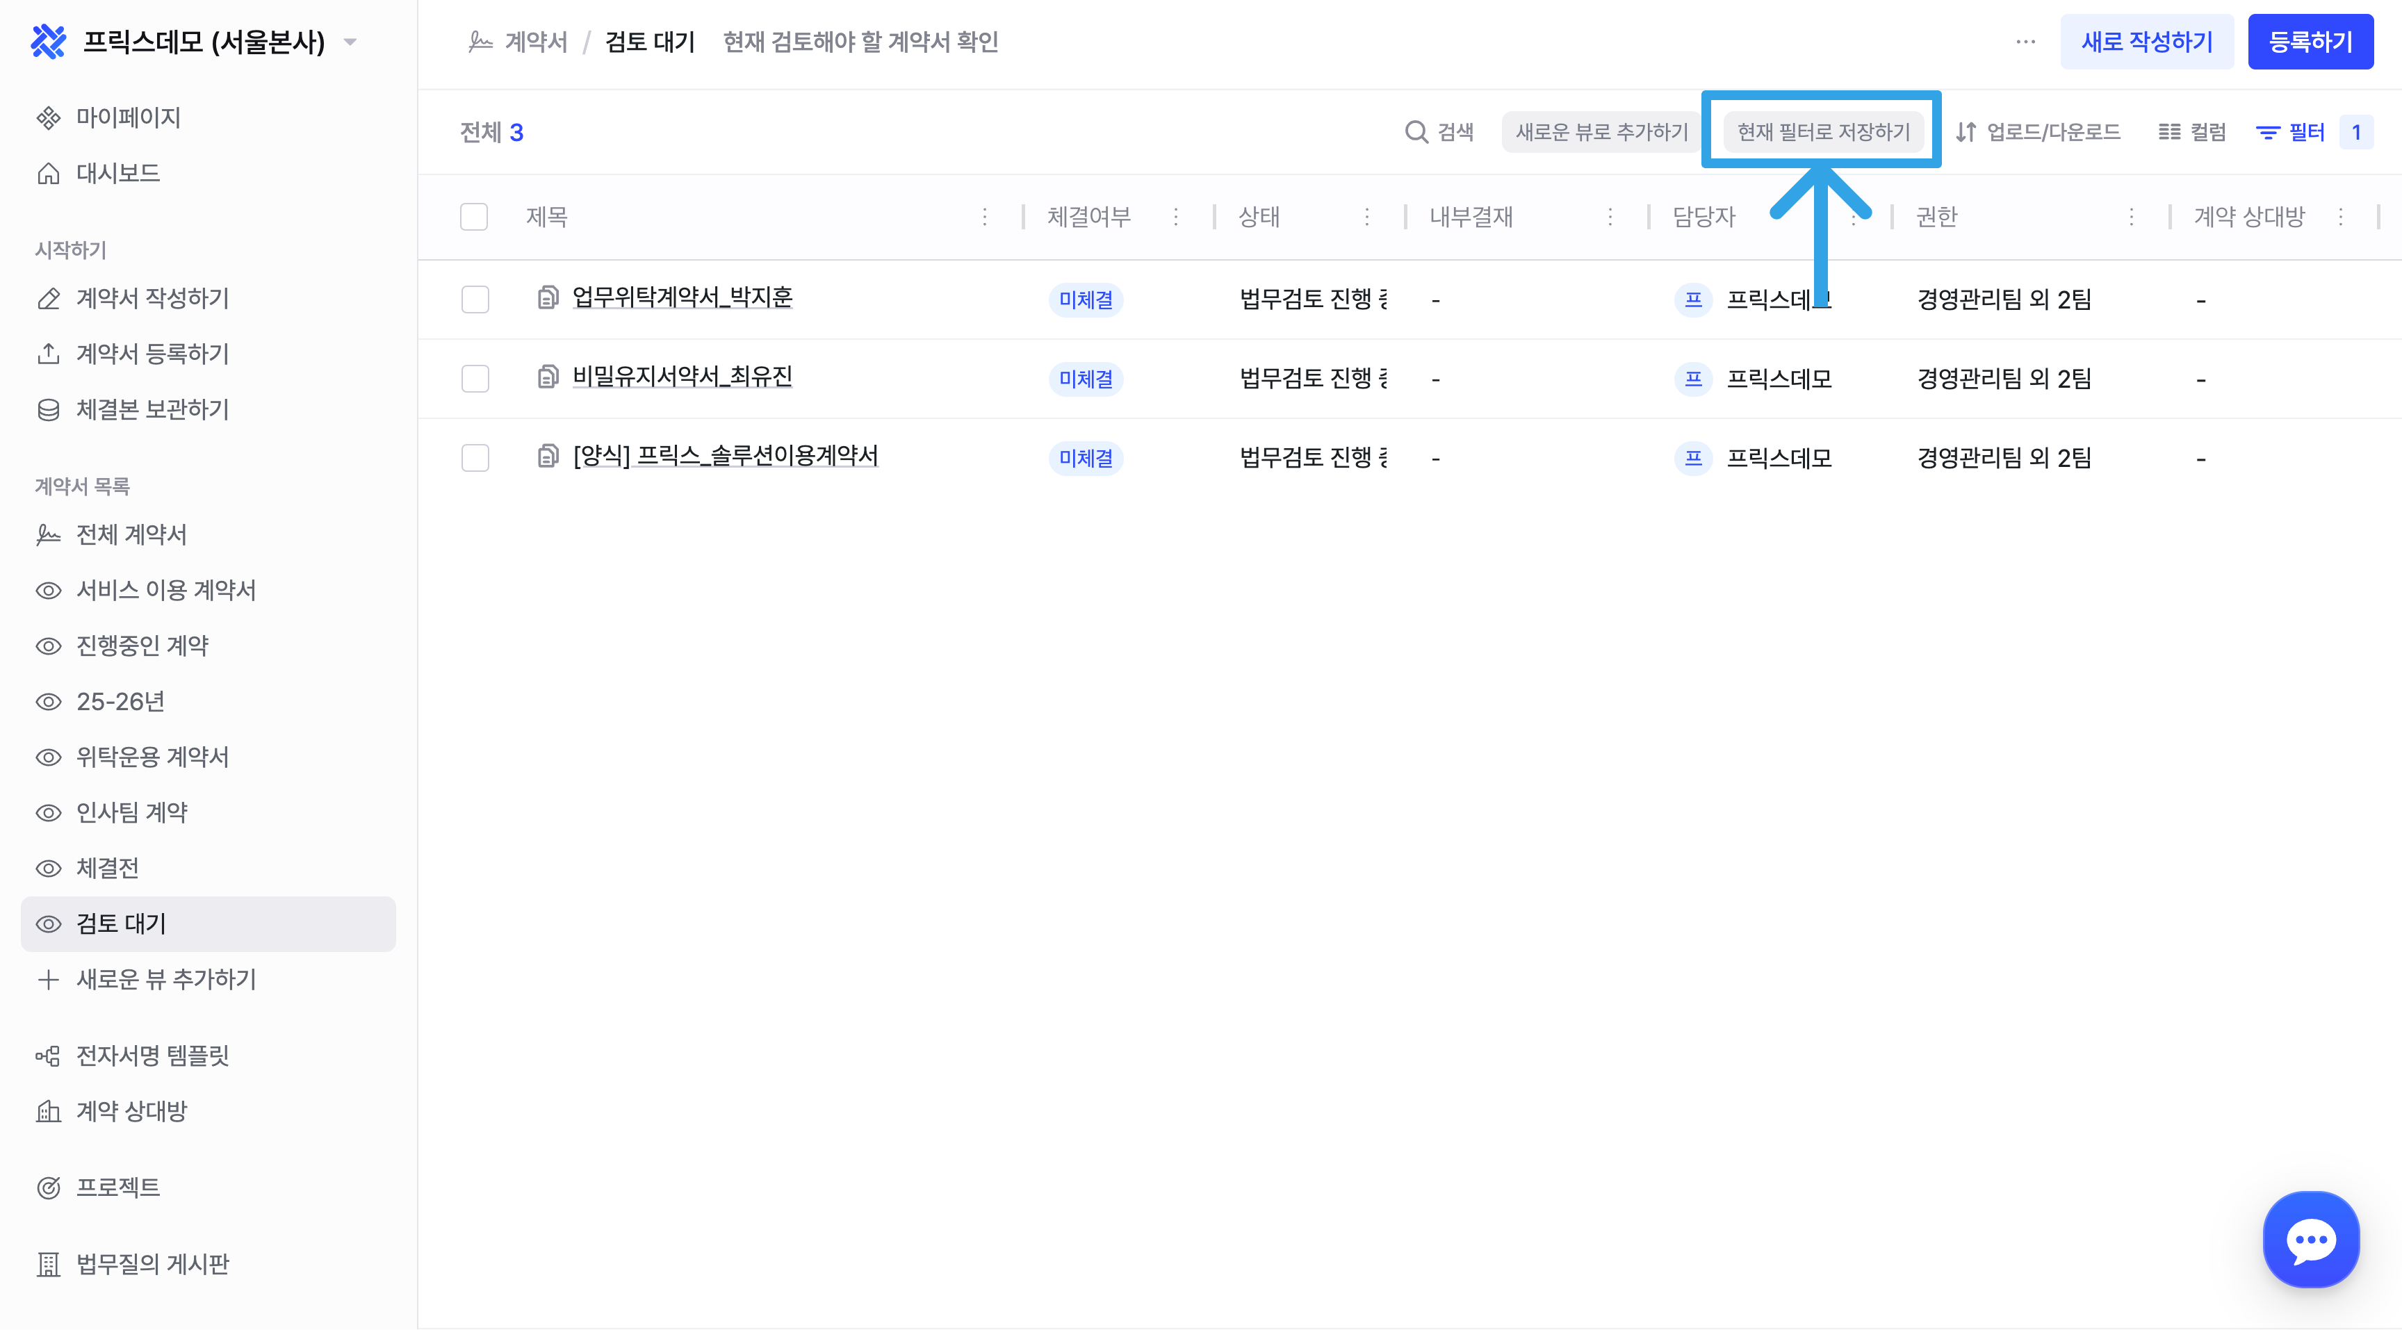Image resolution: width=2402 pixels, height=1330 pixels.
Task: Tick checkbox for 비밀유지서약서_최유진 row
Action: click(475, 379)
